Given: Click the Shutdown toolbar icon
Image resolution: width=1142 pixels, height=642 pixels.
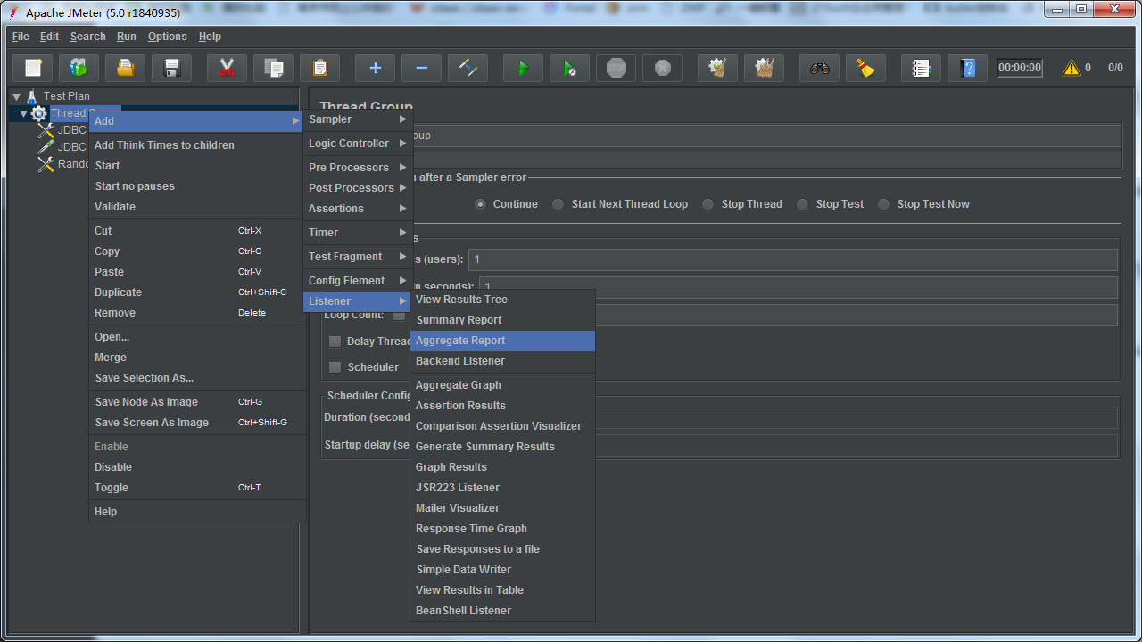Looking at the screenshot, I should tap(662, 68).
